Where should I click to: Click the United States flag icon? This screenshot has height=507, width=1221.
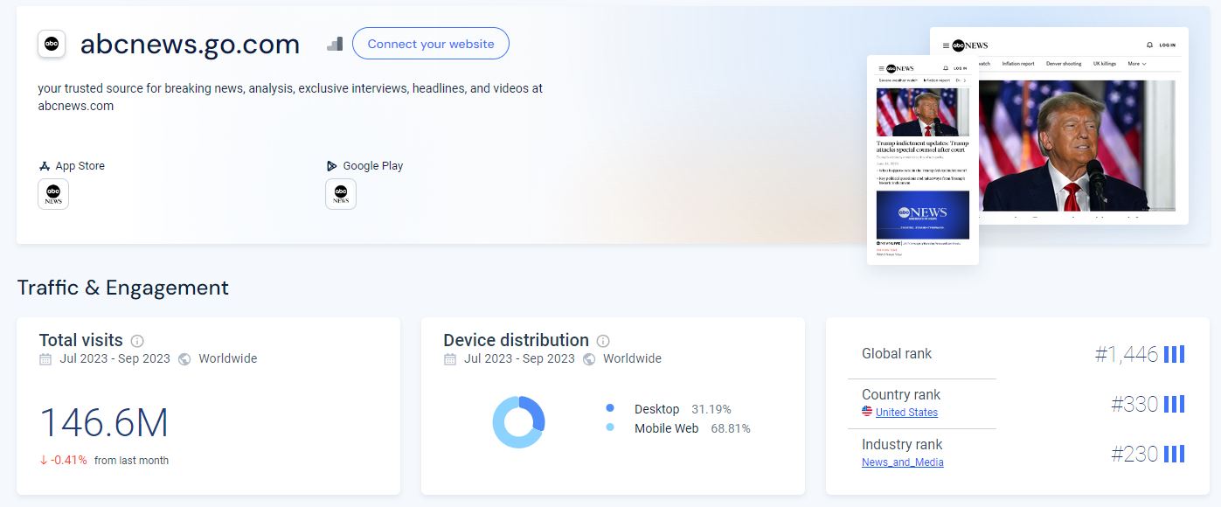pyautogui.click(x=867, y=412)
